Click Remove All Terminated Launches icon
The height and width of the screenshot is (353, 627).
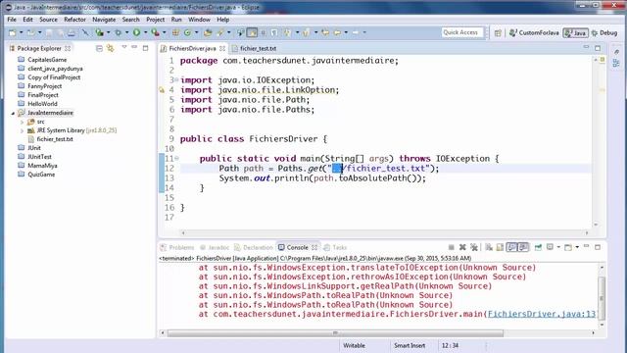pyautogui.click(x=474, y=247)
